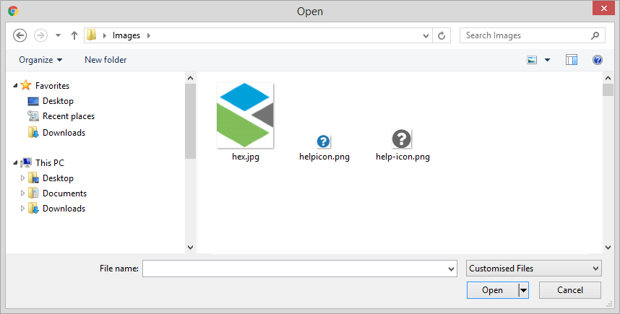
Task: Collapse the Favorites group
Action: pos(15,85)
